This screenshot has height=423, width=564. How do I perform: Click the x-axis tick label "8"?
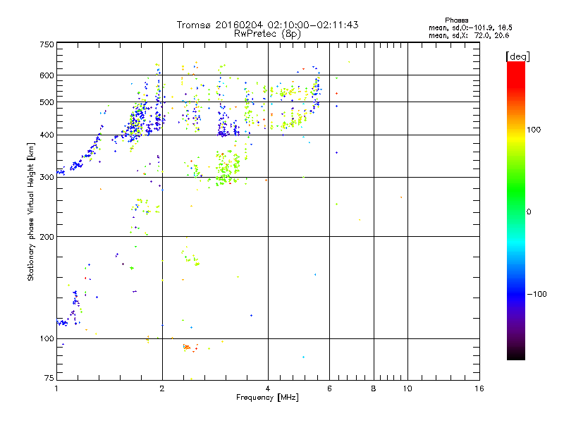click(374, 388)
